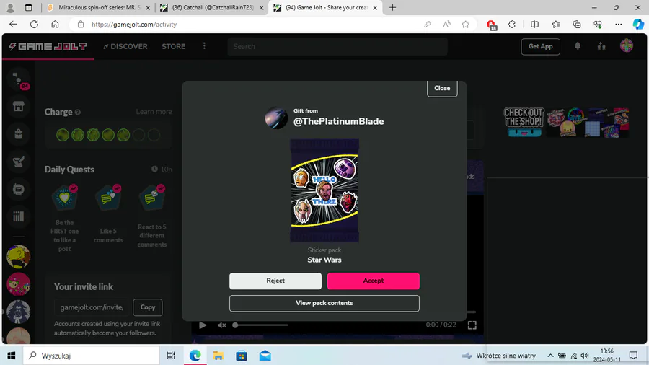The image size is (649, 365).
Task: Open the favorites list
Action: tap(555, 25)
